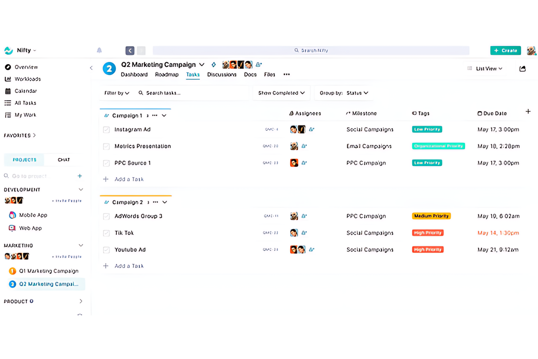538x359 pixels.
Task: Focus the top Search Nifty bar
Action: [x=311, y=51]
